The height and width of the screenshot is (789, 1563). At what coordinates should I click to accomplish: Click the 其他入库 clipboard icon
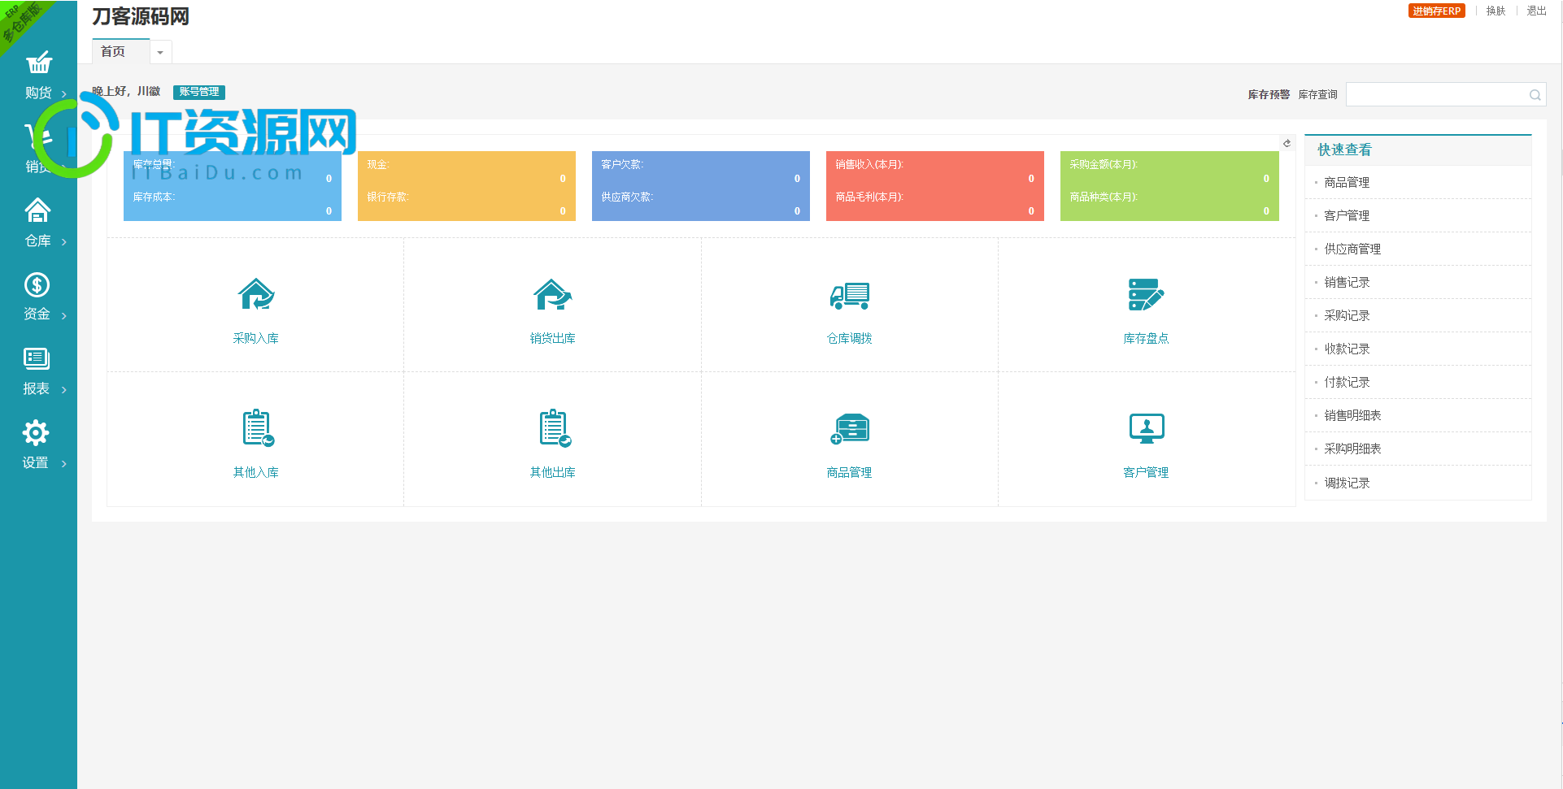pyautogui.click(x=258, y=427)
